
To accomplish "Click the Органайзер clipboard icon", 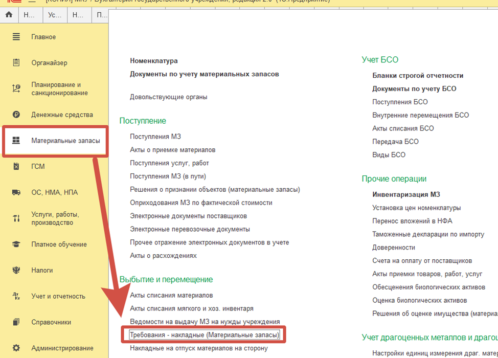I will [x=16, y=62].
